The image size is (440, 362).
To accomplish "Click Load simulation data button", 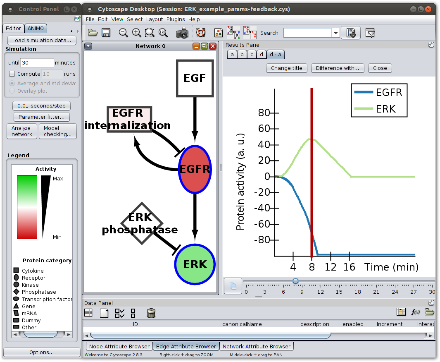I will [42, 40].
